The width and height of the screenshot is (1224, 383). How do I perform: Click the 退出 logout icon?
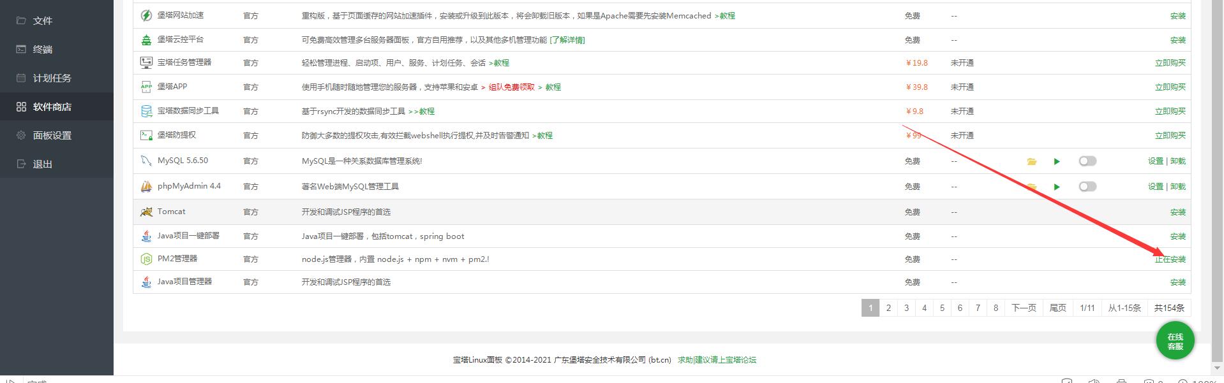point(21,164)
